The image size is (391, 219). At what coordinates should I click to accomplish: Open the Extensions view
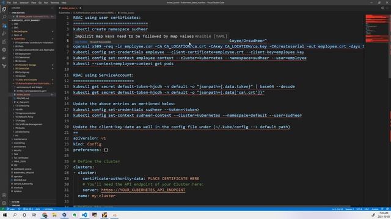[x=4, y=42]
